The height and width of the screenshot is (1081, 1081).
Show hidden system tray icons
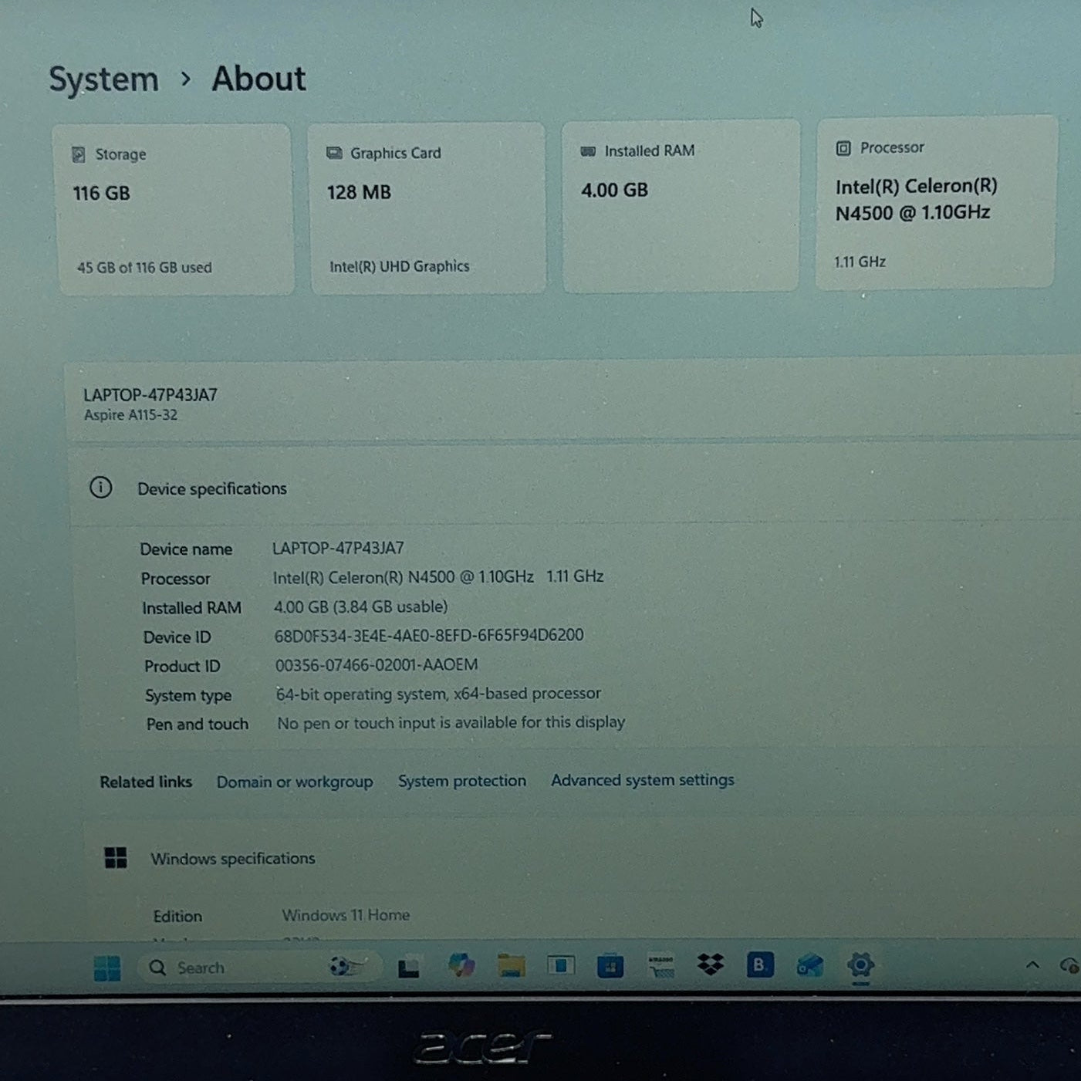(1032, 964)
